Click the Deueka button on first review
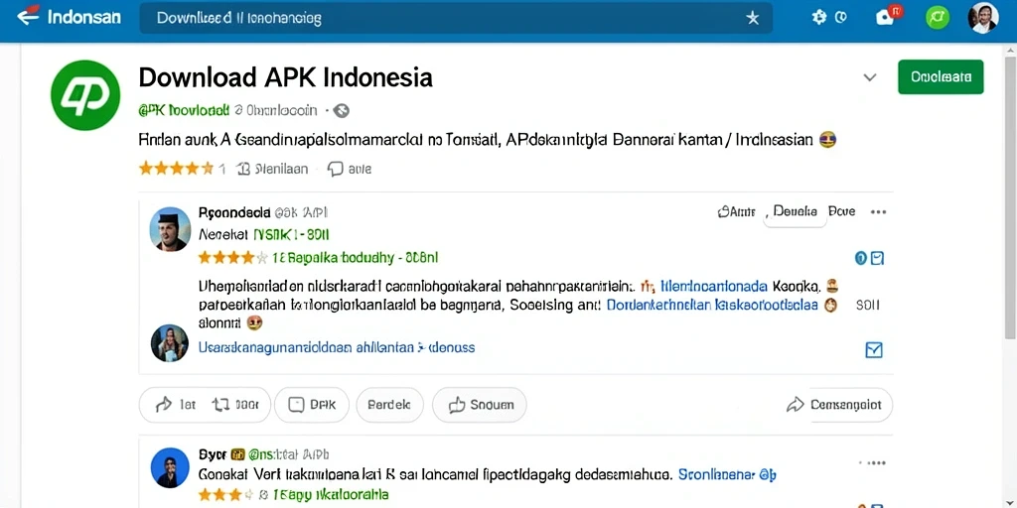Screen dimensions: 1017x508 coord(795,212)
